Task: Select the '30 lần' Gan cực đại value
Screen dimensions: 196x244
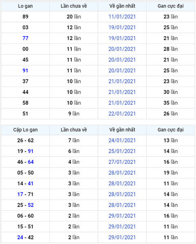Action: pos(171,92)
